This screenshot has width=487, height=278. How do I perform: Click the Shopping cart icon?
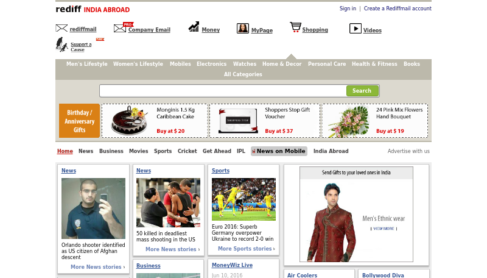pos(295,27)
